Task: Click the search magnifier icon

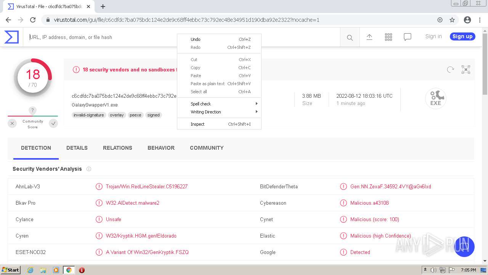Action: (x=350, y=37)
